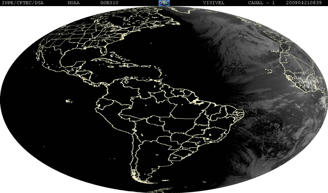Click the satellite earth image
This screenshot has width=328, height=193.
click(164, 99)
